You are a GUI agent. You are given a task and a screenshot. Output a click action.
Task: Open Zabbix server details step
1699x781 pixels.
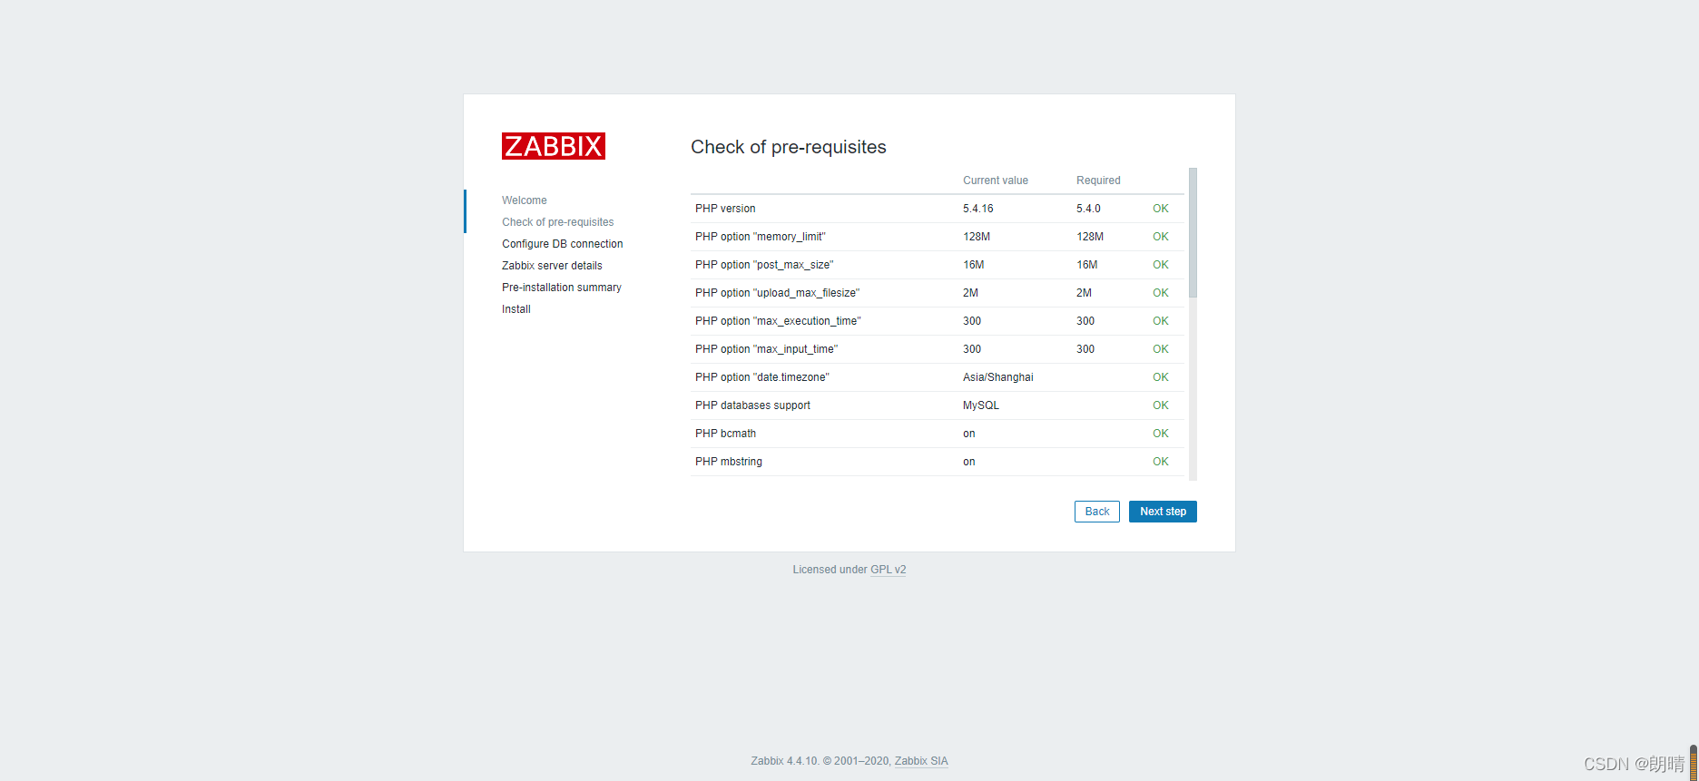tap(552, 266)
